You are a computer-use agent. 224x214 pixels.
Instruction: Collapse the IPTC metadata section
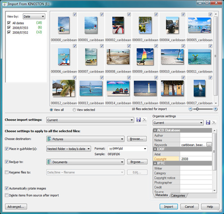[x=155, y=163]
